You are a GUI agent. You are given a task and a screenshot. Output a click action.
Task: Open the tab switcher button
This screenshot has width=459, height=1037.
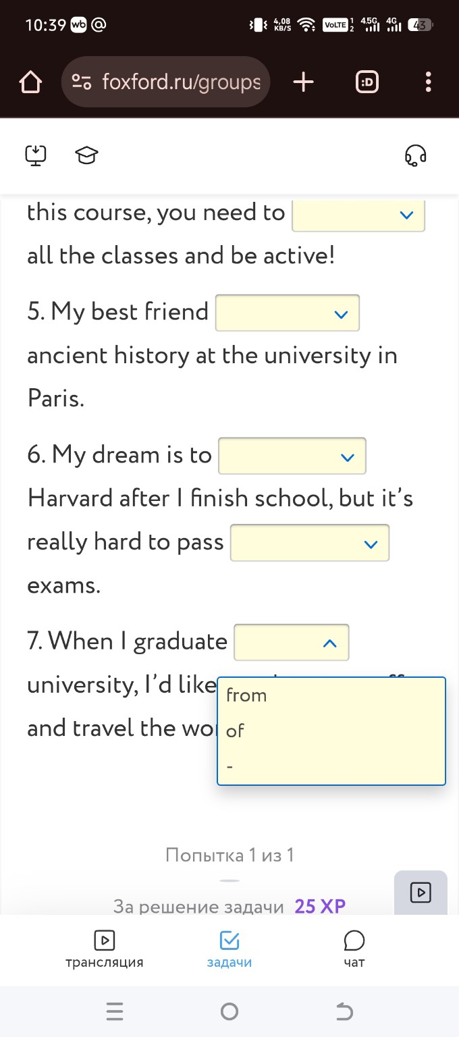[367, 82]
